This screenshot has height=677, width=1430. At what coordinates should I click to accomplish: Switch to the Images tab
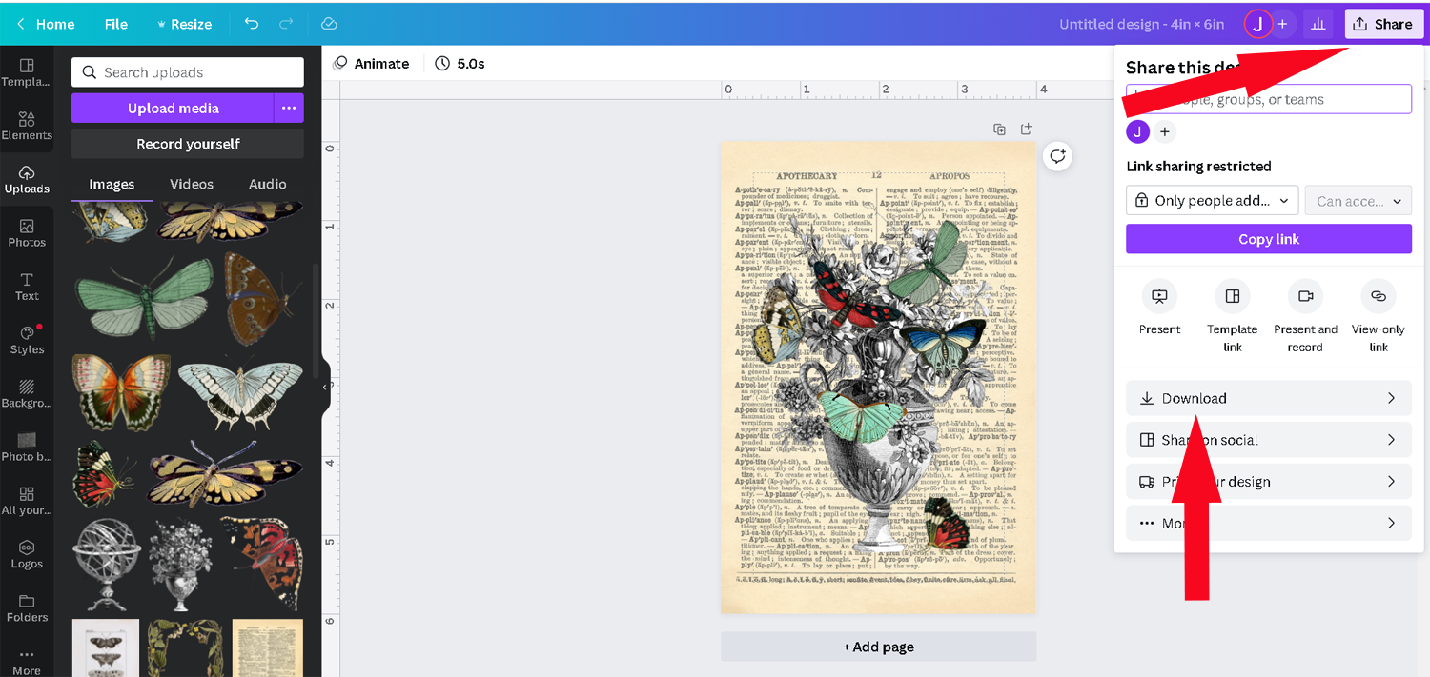(112, 184)
